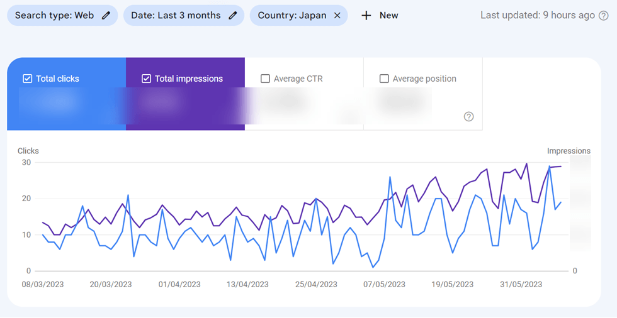Click the Impressions axis label
617x318 pixels.
pyautogui.click(x=569, y=151)
